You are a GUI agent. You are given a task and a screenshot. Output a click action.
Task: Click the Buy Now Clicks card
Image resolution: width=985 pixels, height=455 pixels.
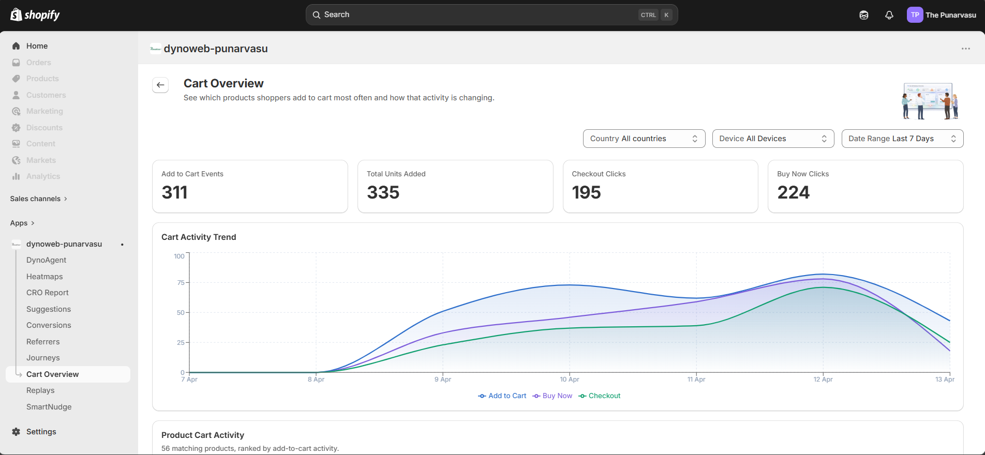[865, 186]
